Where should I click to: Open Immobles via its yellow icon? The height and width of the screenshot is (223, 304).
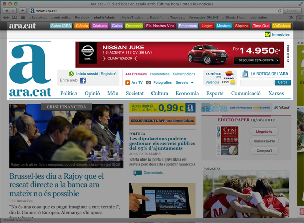pos(268,35)
